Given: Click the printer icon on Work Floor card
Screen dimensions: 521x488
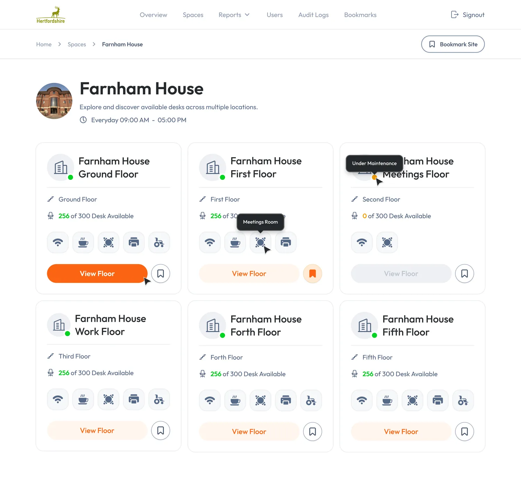Looking at the screenshot, I should coord(134,399).
